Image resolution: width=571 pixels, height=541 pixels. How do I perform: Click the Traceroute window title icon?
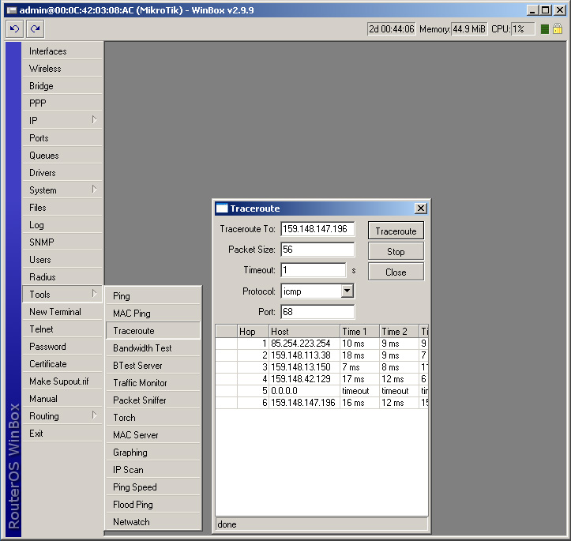(222, 209)
